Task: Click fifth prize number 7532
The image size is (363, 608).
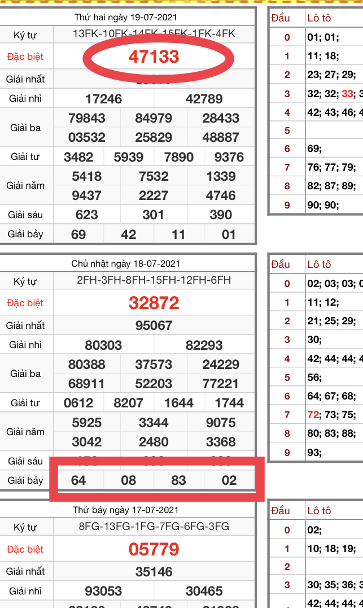Action: click(154, 176)
